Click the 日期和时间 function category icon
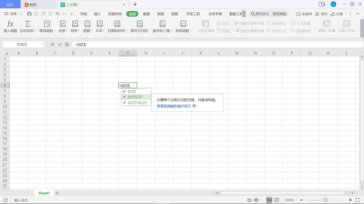 click(x=117, y=24)
